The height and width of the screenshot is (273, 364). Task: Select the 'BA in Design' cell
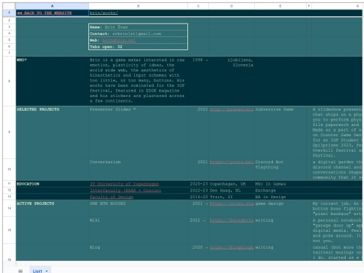[280, 197]
